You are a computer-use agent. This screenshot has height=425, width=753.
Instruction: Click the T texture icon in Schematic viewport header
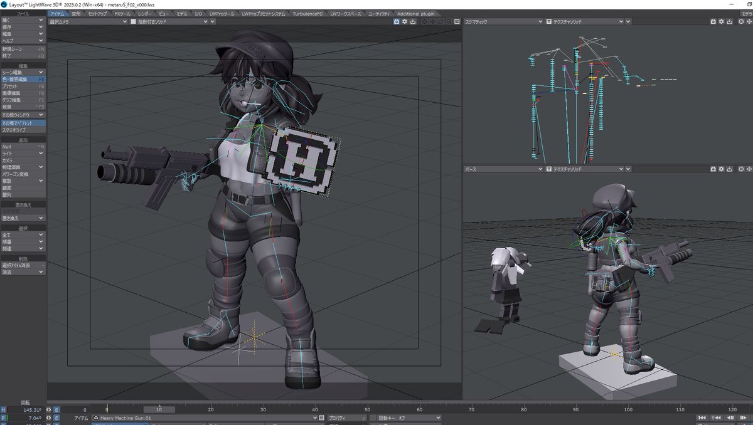pos(549,21)
